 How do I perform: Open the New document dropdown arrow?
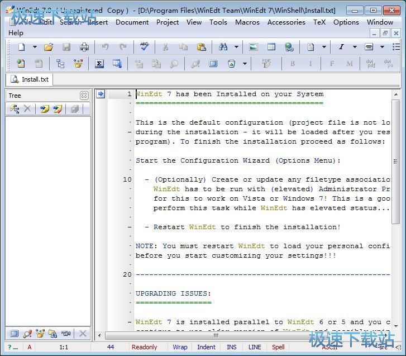coord(35,47)
